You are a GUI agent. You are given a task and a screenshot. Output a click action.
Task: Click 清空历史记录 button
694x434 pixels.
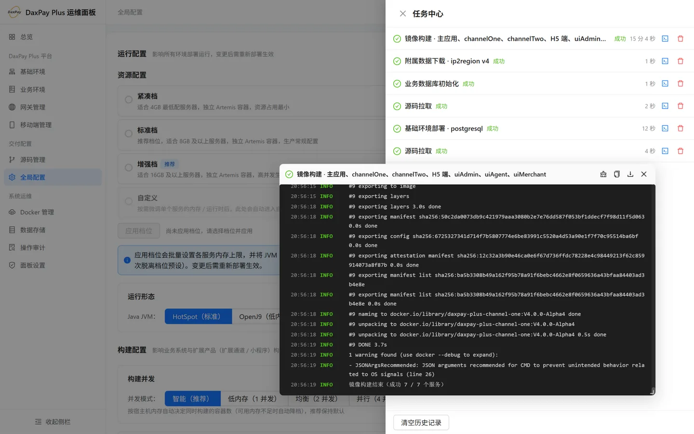(421, 422)
